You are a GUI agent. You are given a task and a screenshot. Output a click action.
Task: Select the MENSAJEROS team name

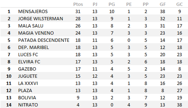pos(33,12)
